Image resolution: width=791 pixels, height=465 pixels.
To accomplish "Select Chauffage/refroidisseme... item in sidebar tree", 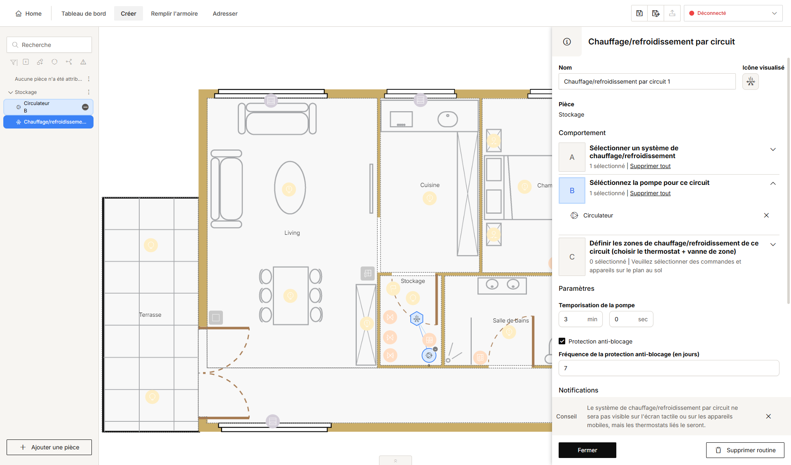I will point(48,122).
